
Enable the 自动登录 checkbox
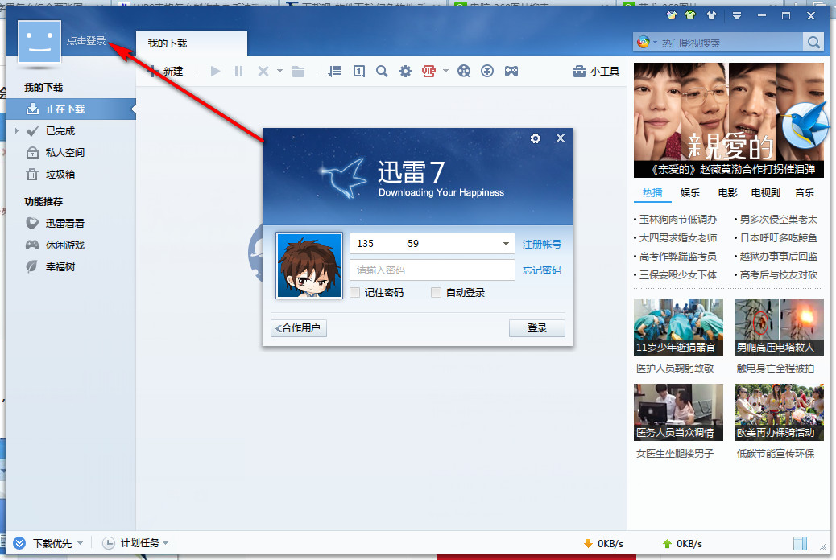point(437,293)
